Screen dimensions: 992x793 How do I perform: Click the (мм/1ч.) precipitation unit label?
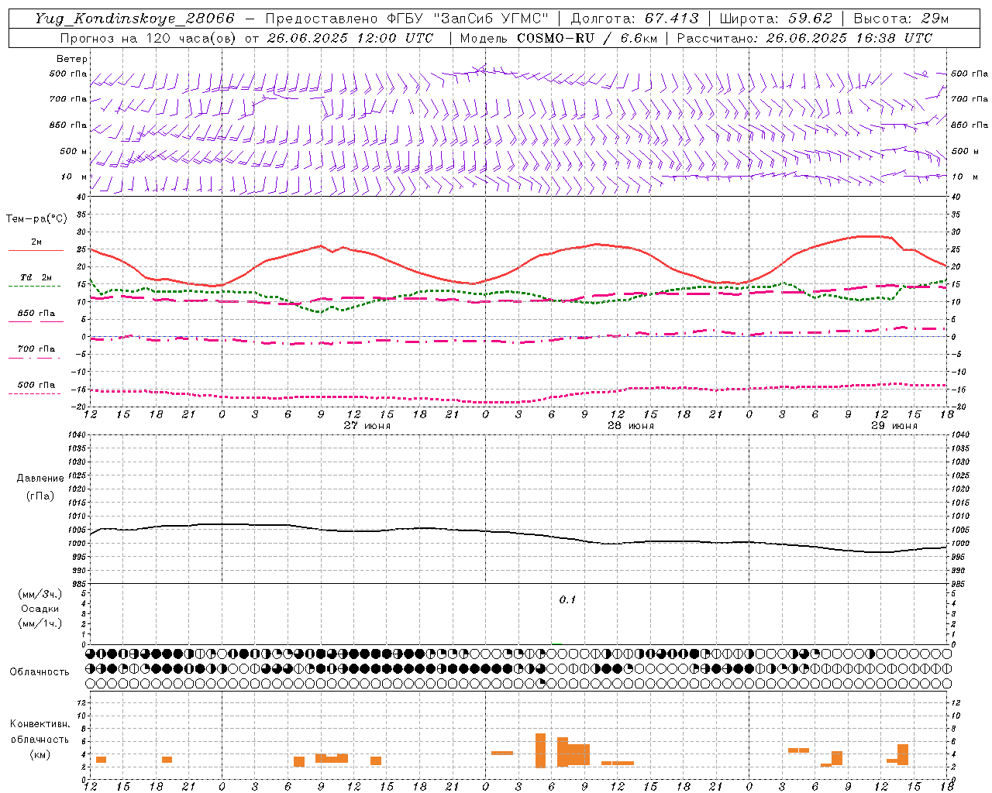coord(40,623)
